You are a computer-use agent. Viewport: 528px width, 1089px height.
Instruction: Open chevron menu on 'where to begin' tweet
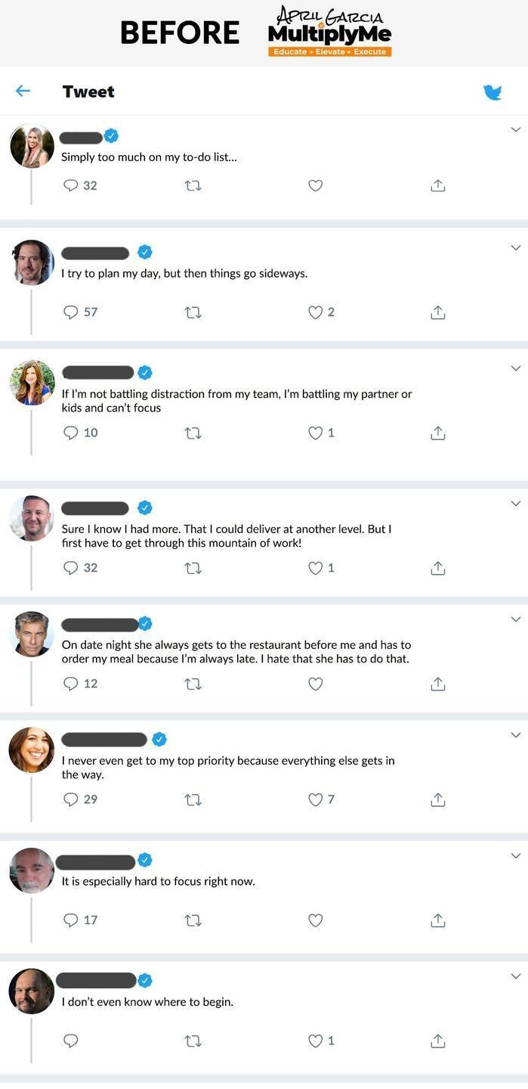click(x=516, y=976)
